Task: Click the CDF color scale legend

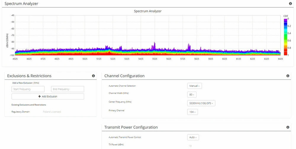Action: tap(286, 37)
